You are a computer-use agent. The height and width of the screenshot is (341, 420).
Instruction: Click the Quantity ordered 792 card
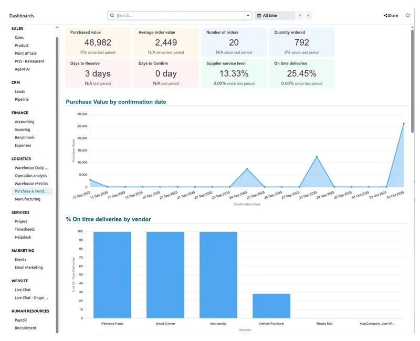click(302, 42)
